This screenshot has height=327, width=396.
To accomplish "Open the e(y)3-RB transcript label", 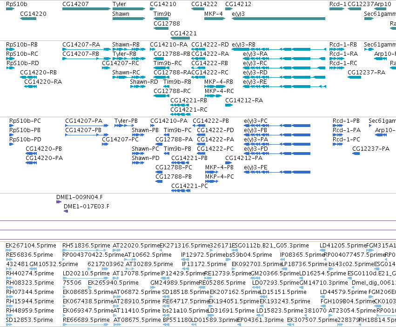I will (x=244, y=45).
